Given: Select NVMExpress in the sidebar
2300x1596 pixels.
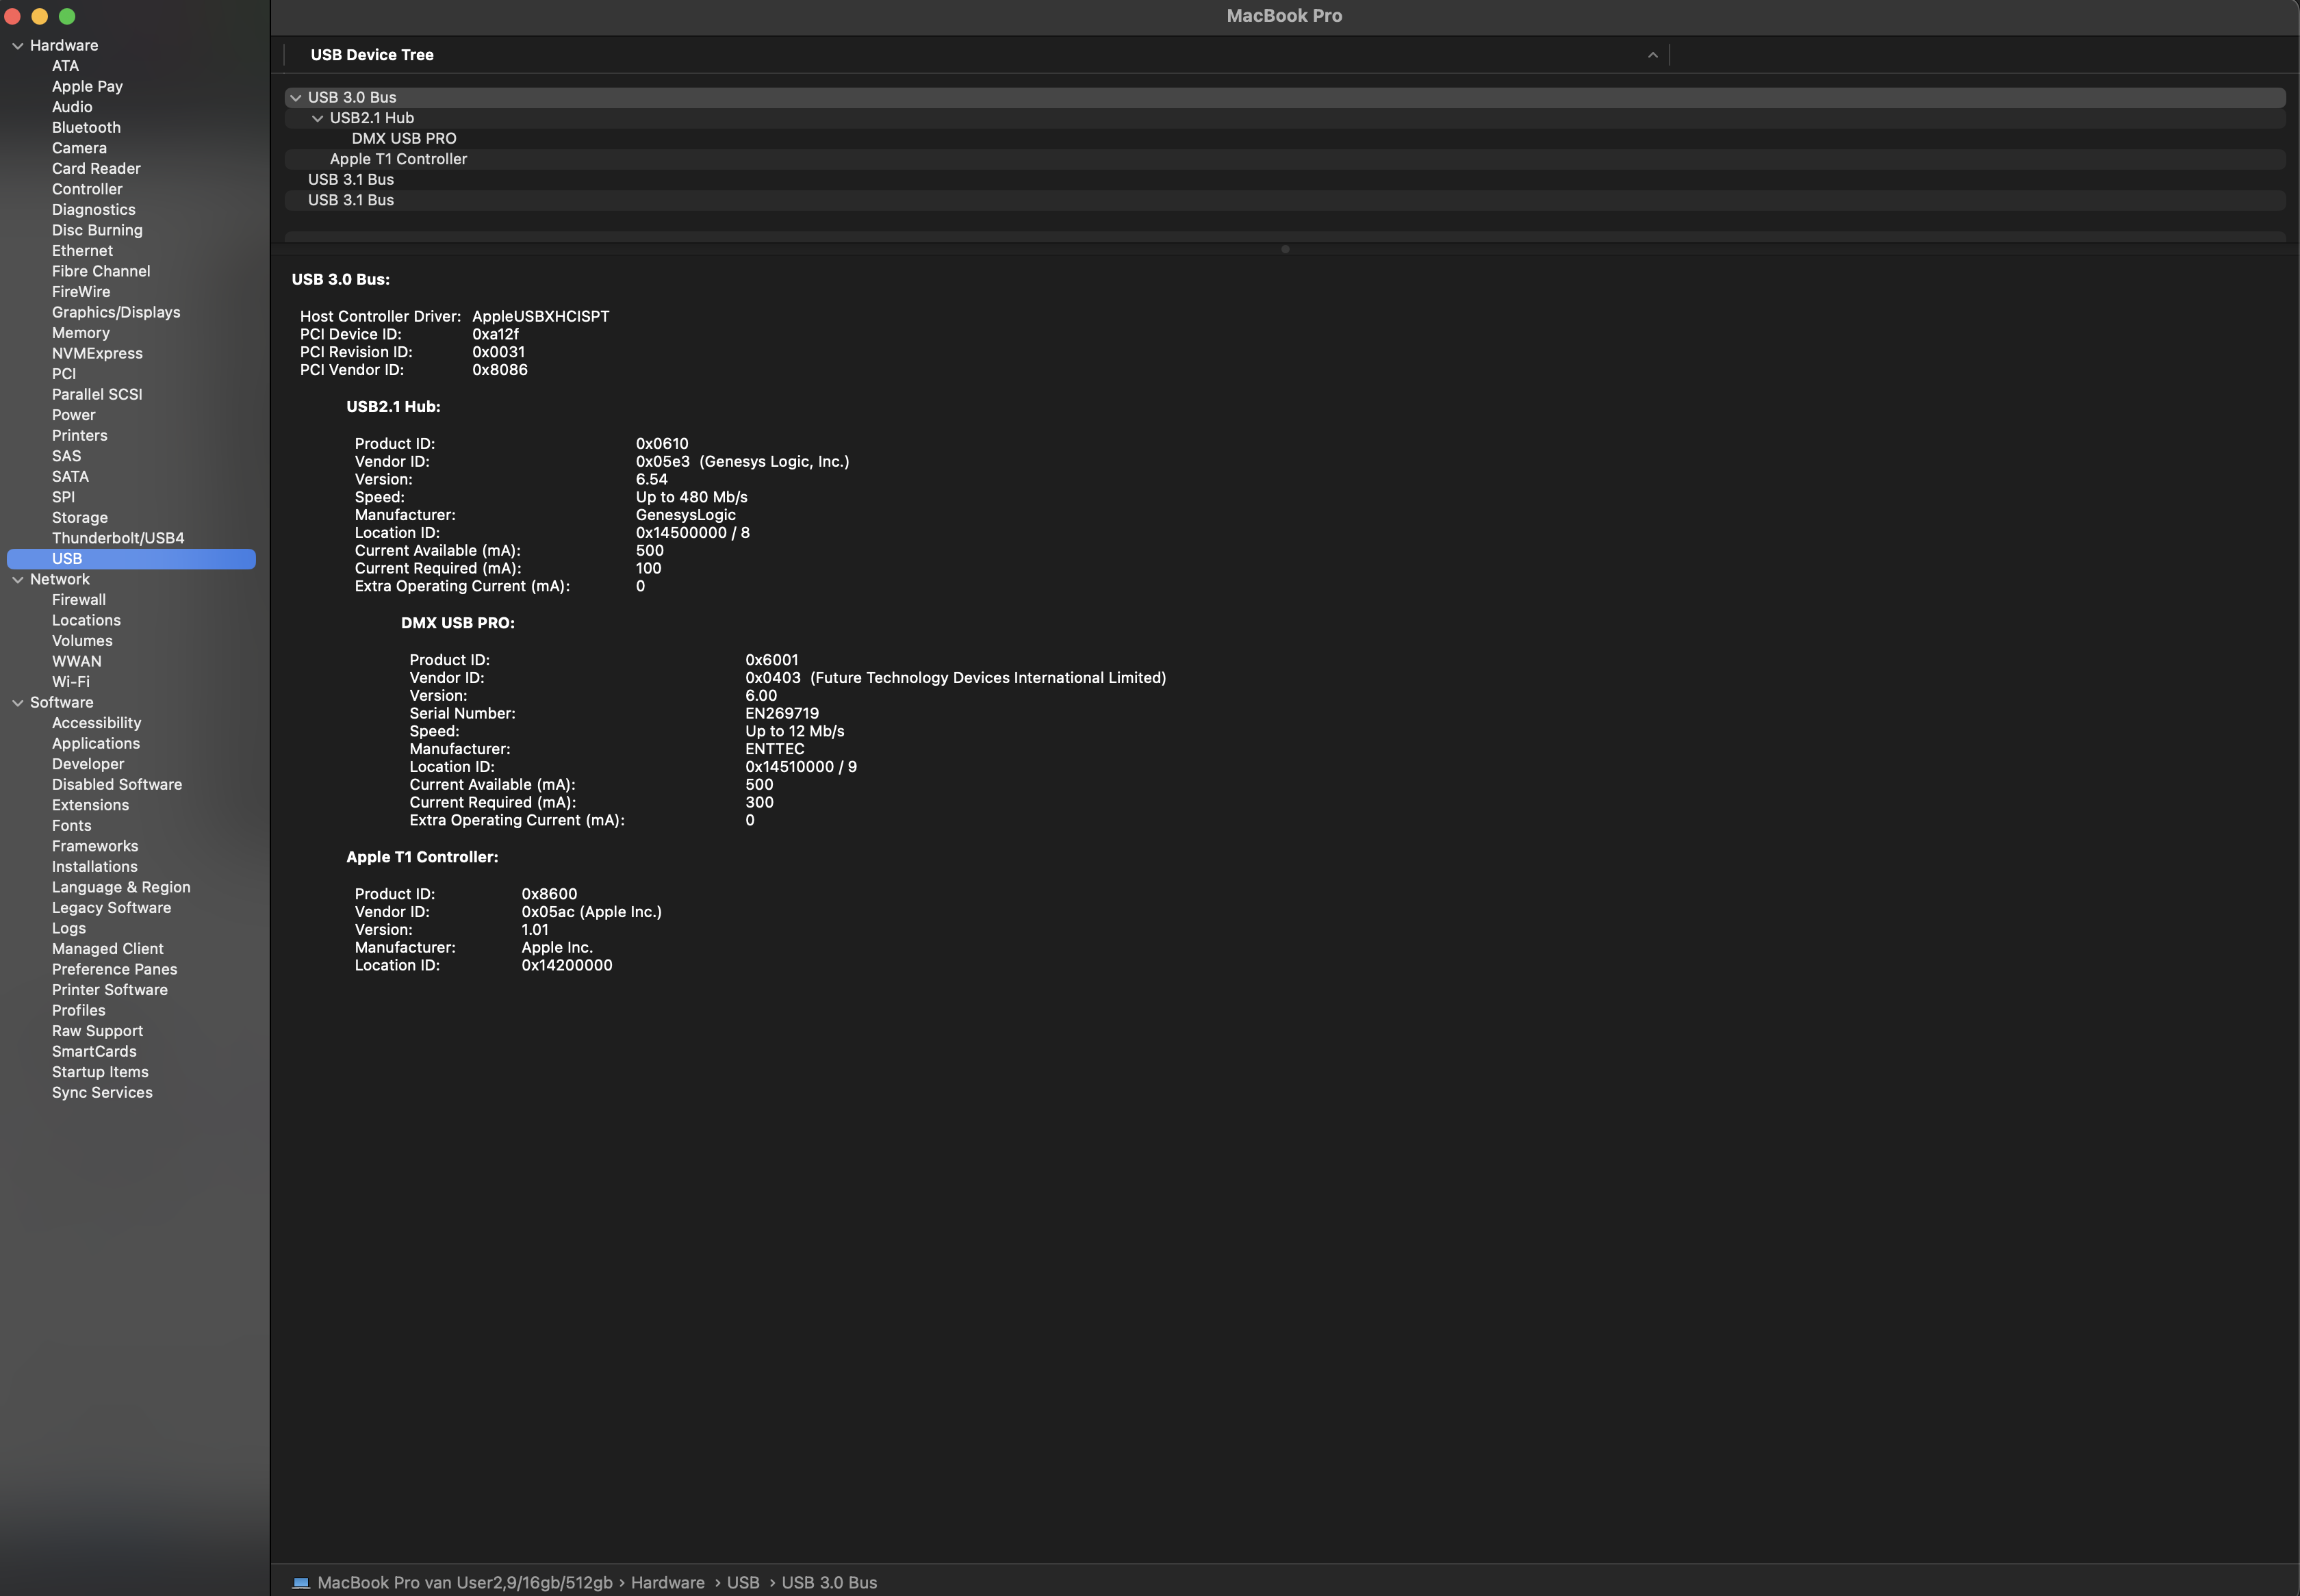Looking at the screenshot, I should (97, 353).
